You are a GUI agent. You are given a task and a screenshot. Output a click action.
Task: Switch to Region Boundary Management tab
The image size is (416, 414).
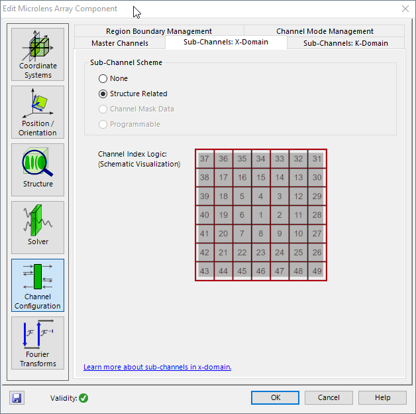pyautogui.click(x=159, y=31)
